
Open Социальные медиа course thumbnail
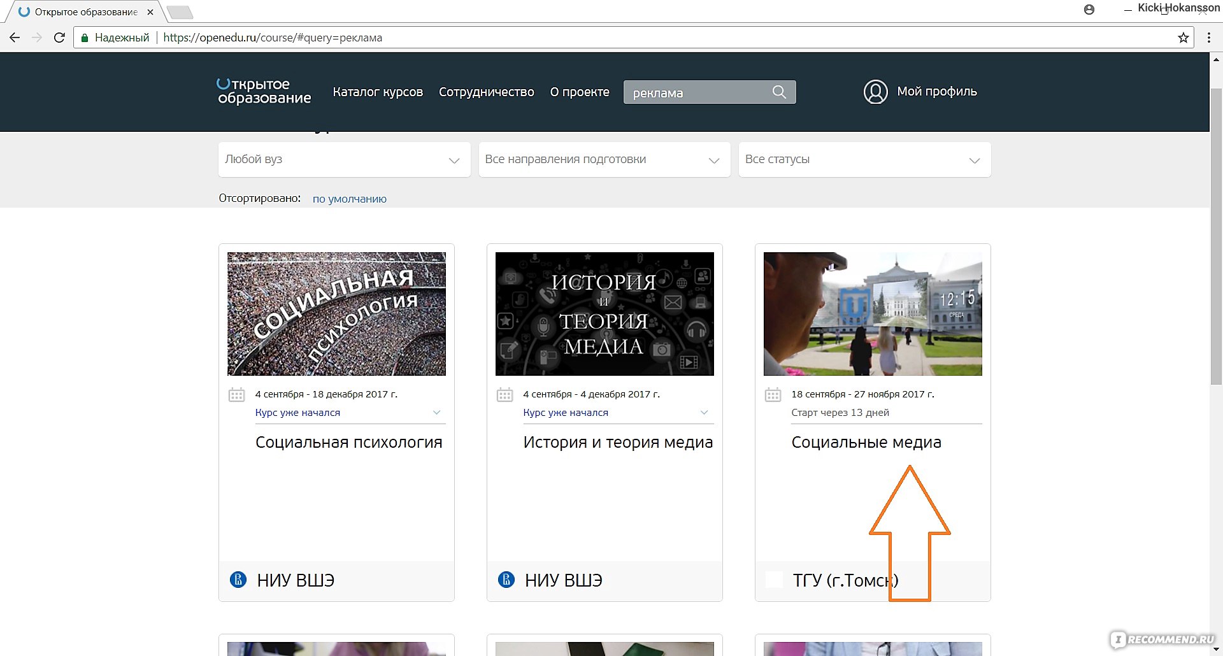pos(873,314)
